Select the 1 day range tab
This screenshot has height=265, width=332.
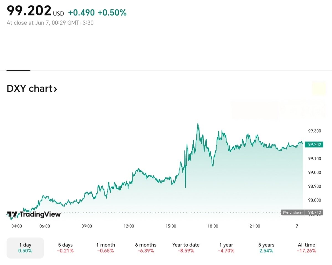click(25, 248)
